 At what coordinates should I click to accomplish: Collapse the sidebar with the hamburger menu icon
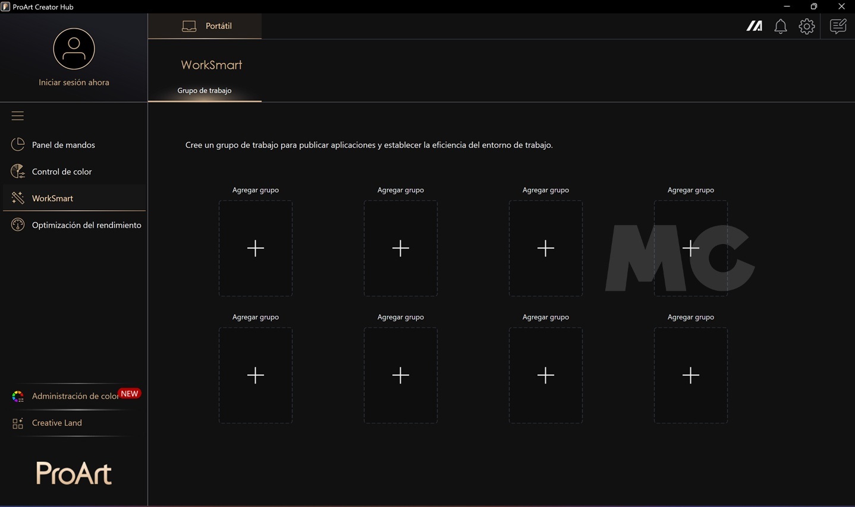tap(18, 116)
